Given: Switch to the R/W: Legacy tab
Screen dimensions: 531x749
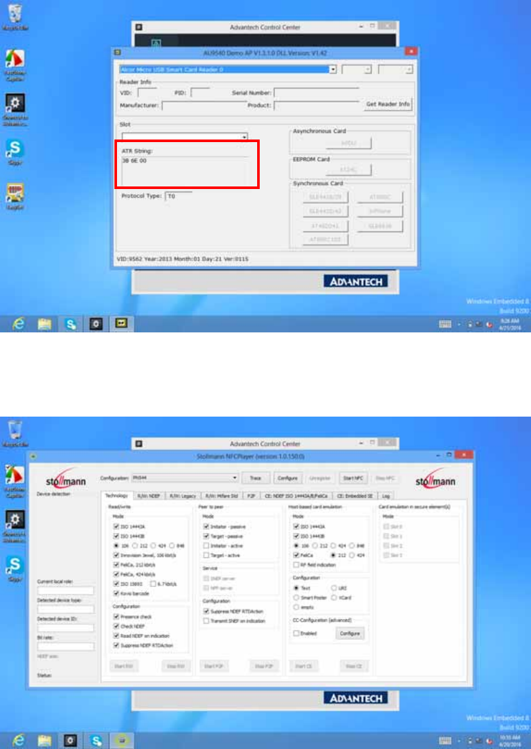Looking at the screenshot, I should [x=183, y=496].
